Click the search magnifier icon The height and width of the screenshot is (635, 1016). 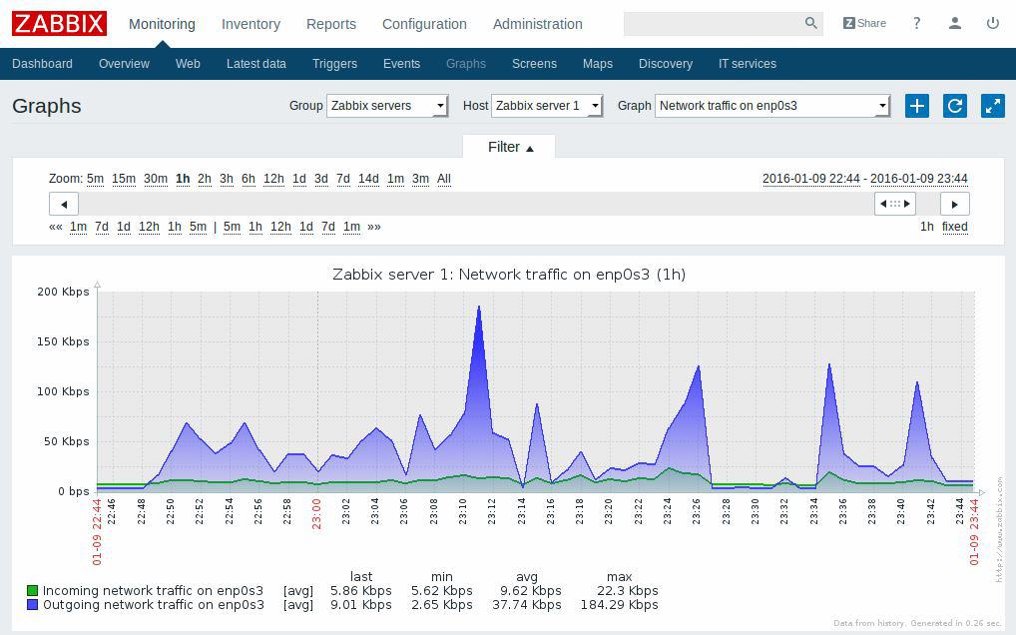click(810, 23)
